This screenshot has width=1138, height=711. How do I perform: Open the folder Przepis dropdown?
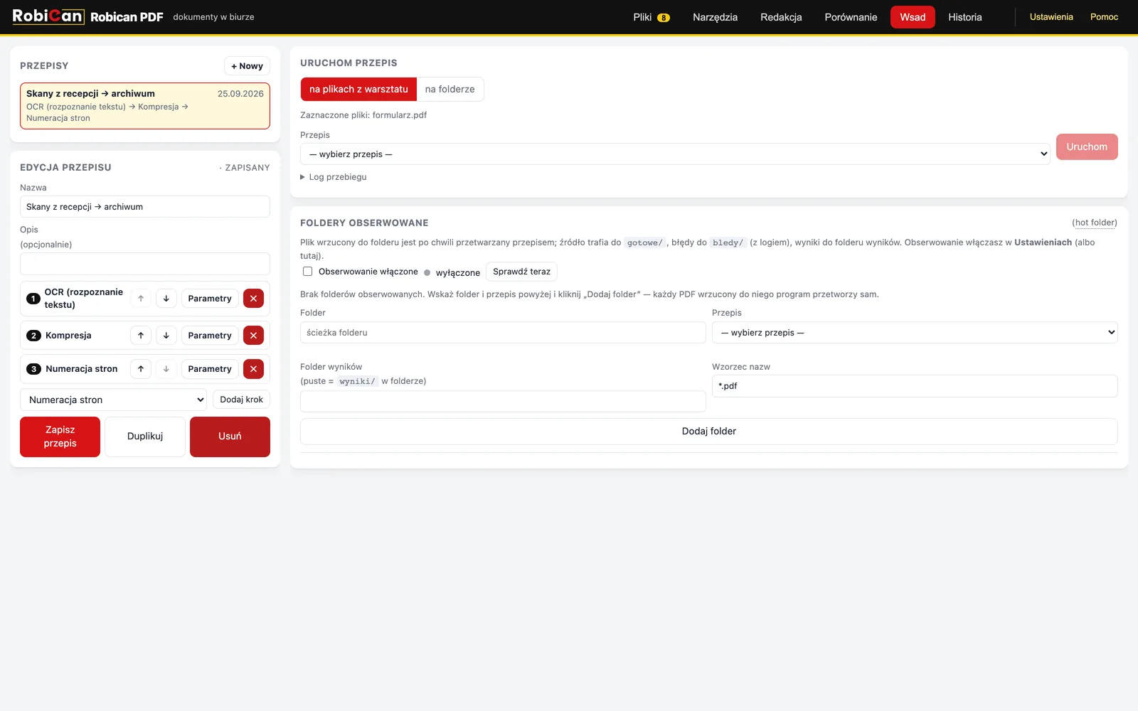coord(915,333)
